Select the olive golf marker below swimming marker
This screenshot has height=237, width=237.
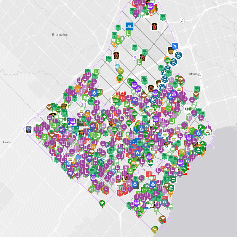coord(120,71)
